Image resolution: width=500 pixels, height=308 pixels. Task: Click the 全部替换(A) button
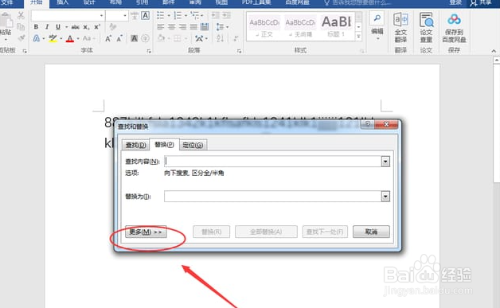point(266,232)
